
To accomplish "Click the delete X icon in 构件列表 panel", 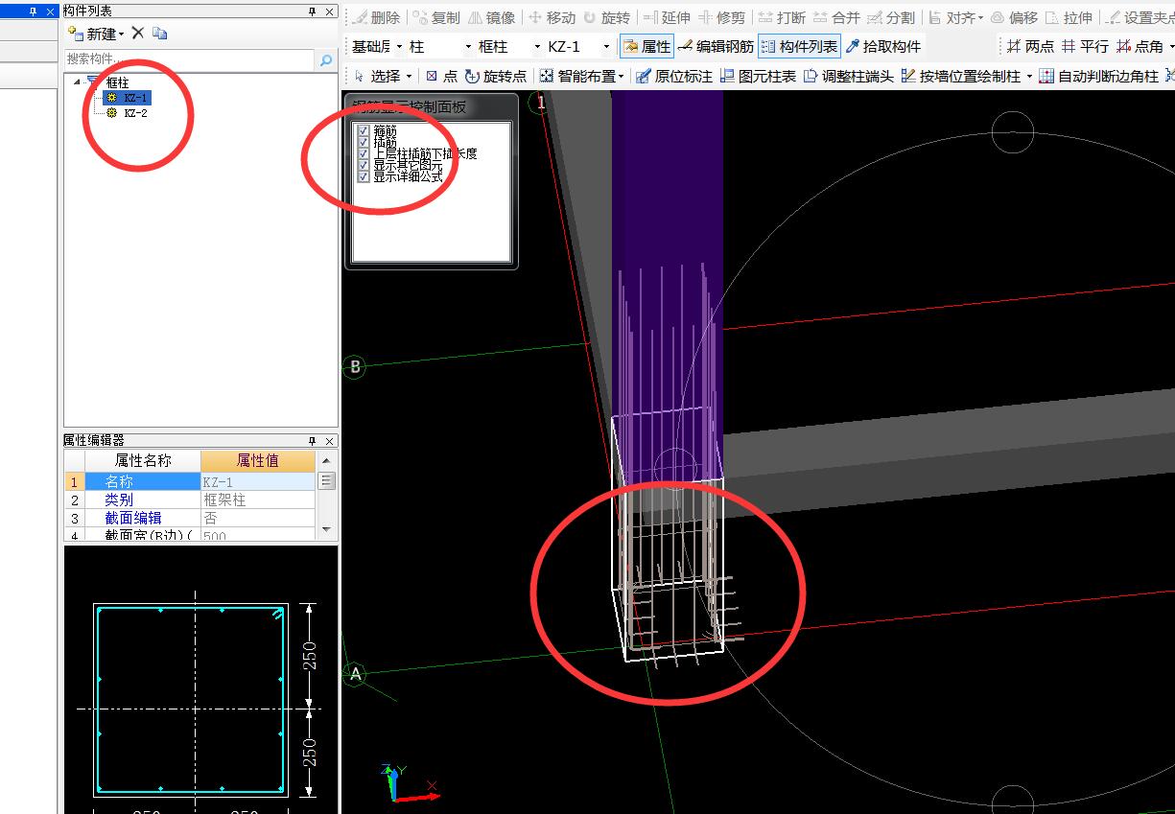I will point(137,33).
